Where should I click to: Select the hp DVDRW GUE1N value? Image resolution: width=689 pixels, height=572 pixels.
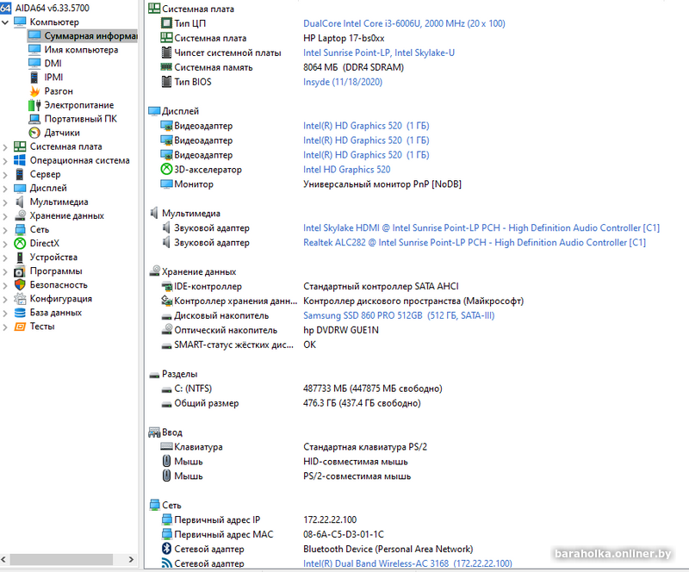[340, 330]
